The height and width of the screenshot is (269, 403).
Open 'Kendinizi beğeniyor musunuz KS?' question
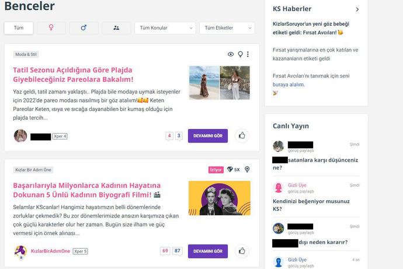click(311, 205)
